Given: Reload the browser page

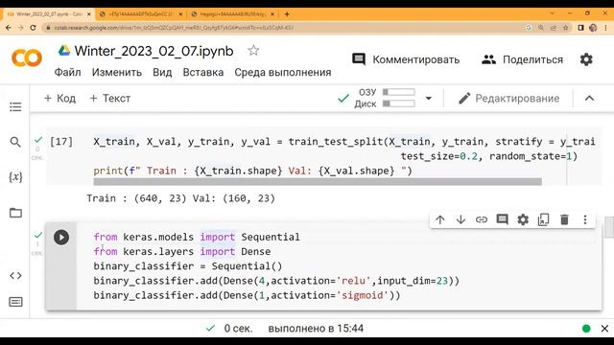Looking at the screenshot, I should pyautogui.click(x=33, y=28).
